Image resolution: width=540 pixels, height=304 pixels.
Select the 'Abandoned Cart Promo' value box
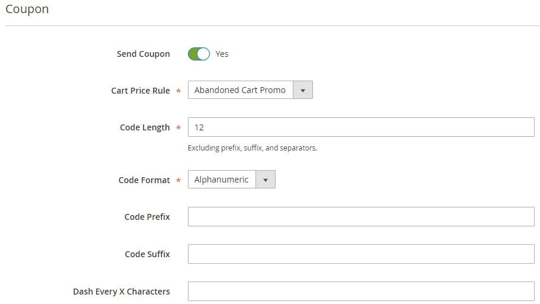[241, 90]
